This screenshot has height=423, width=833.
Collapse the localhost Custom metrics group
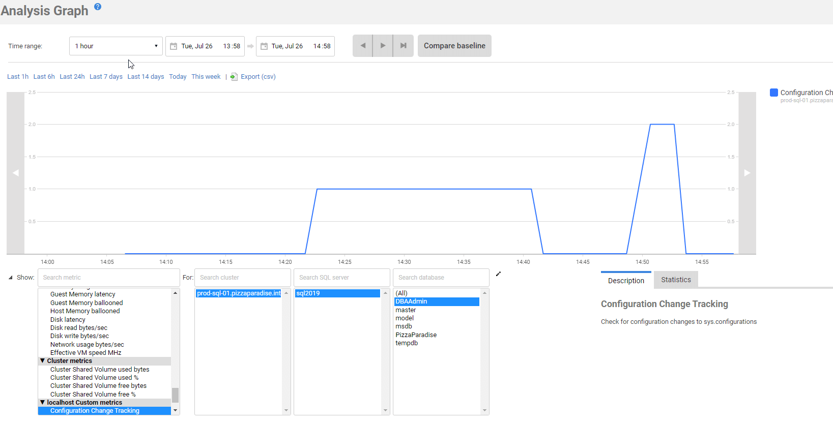(x=43, y=403)
